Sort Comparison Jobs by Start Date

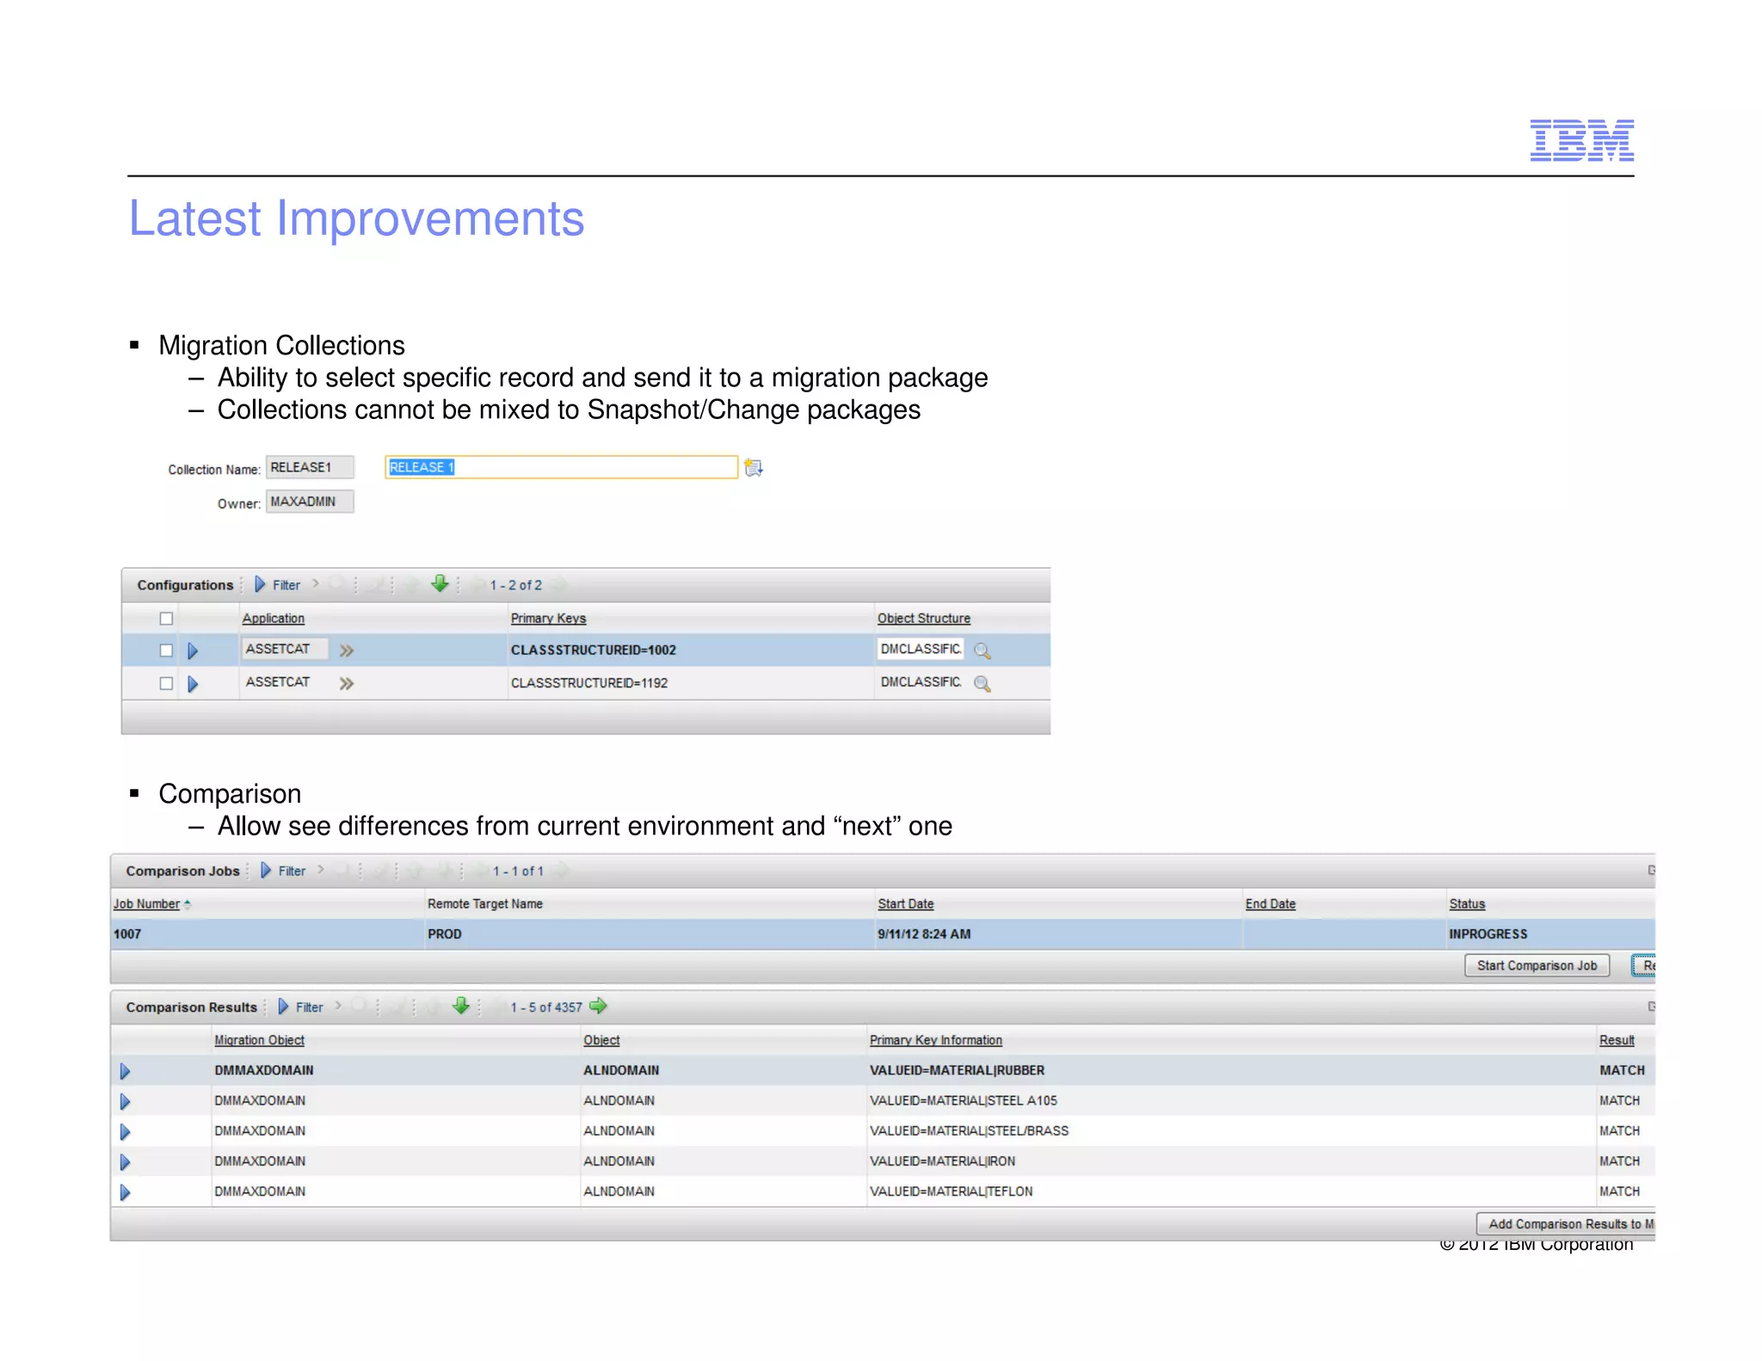905,904
